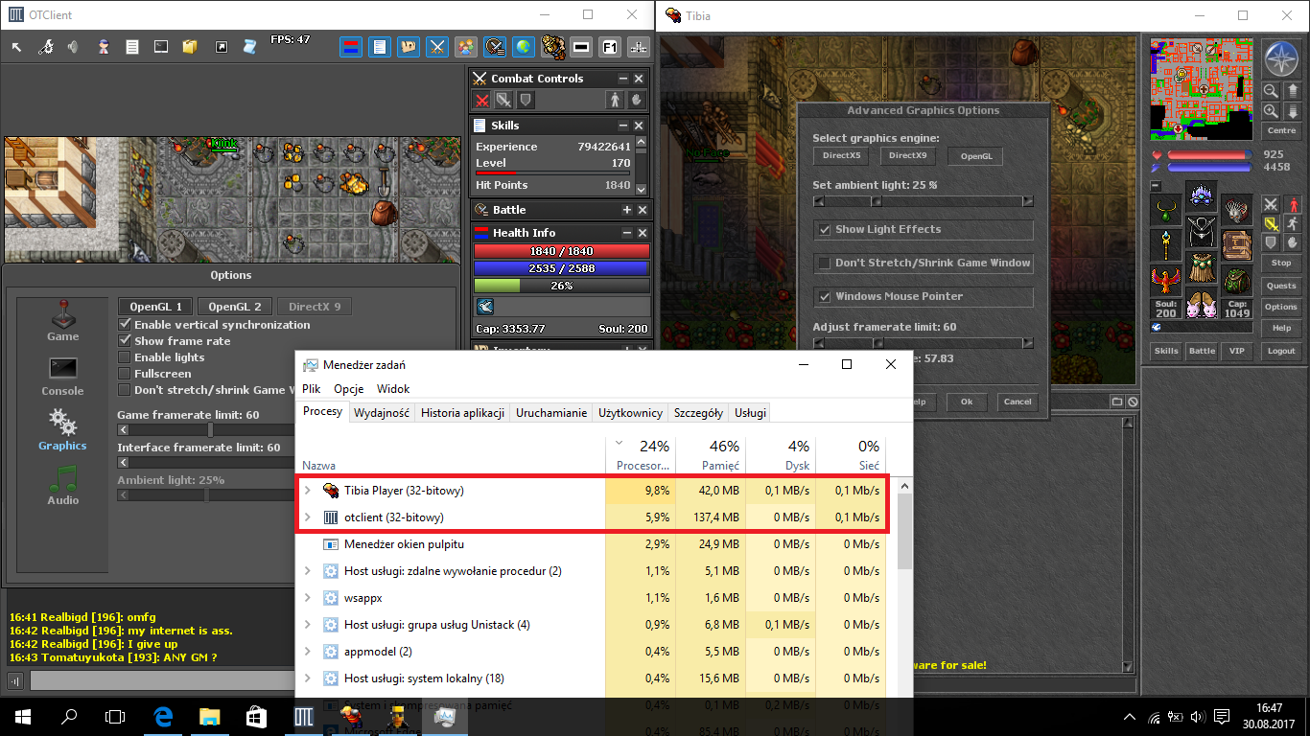Switch to Historia aplikacji tab

462,413
